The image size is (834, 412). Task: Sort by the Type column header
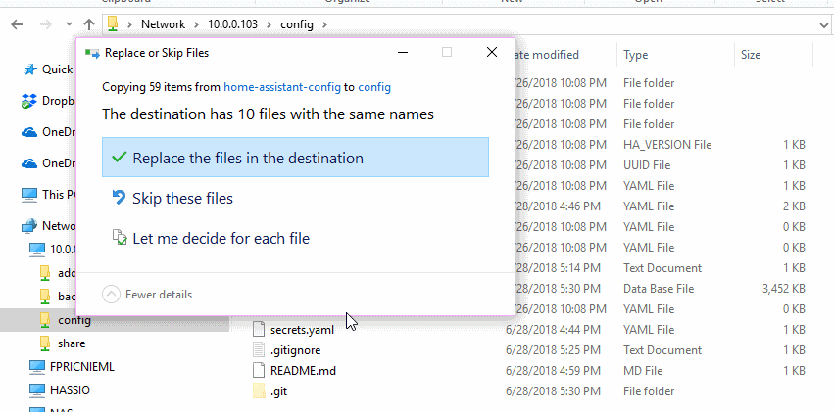636,55
